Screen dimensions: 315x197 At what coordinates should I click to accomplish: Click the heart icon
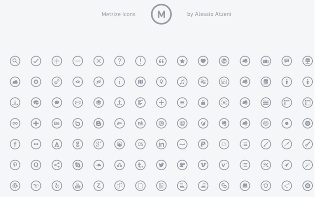point(203,61)
